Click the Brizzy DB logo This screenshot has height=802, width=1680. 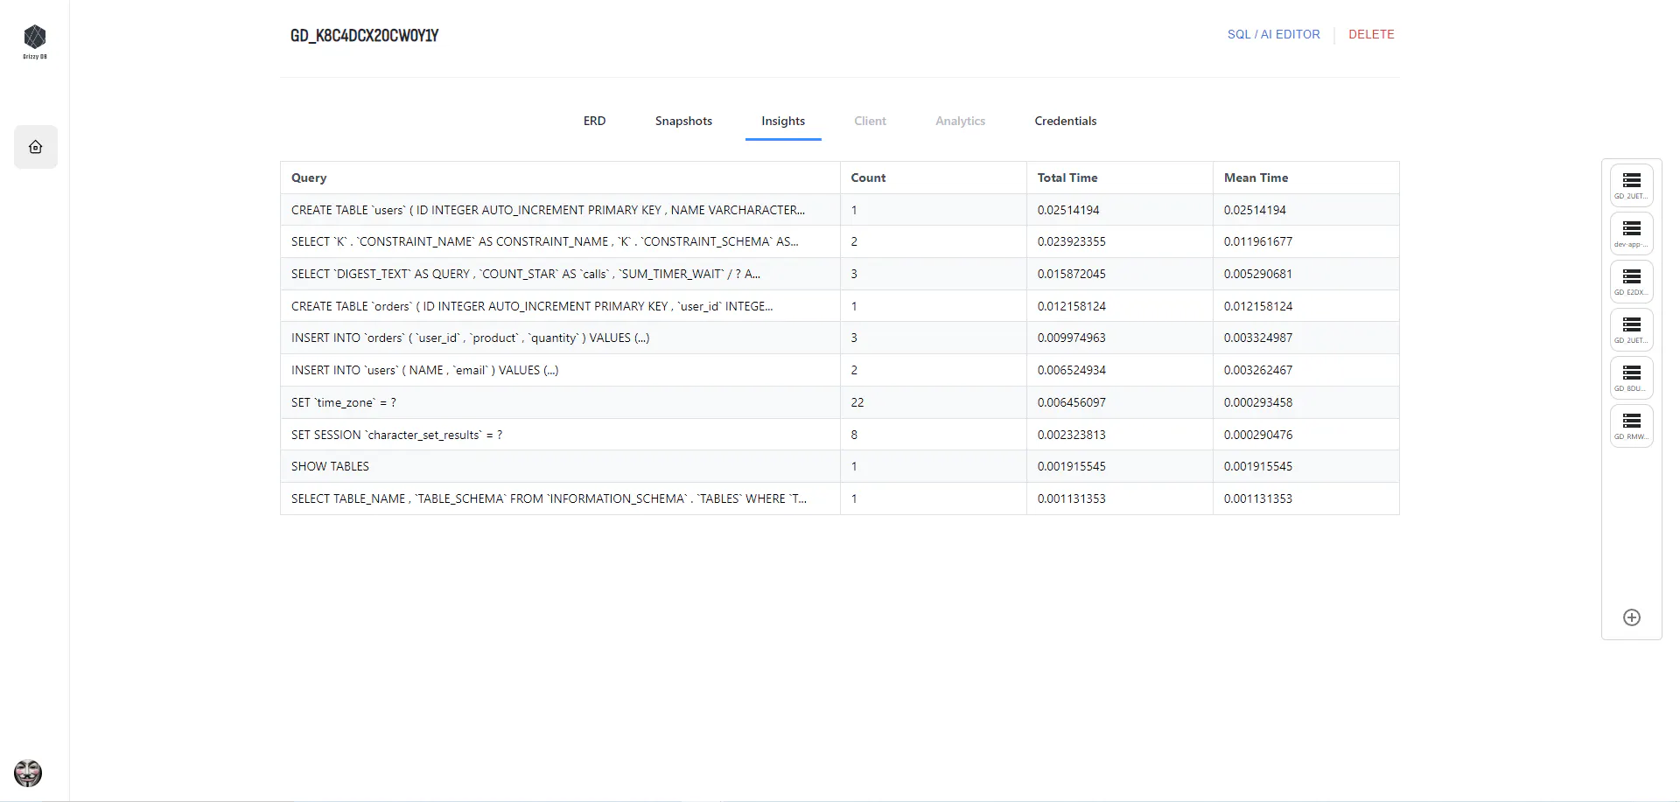(x=35, y=42)
